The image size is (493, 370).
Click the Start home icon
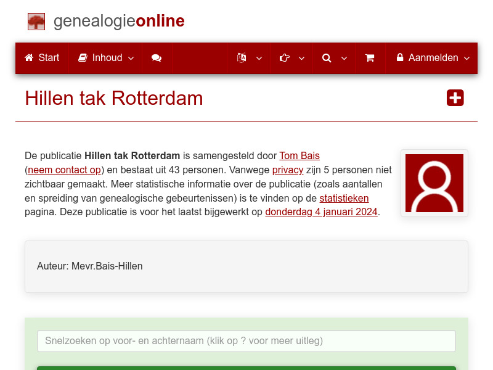[x=29, y=58]
